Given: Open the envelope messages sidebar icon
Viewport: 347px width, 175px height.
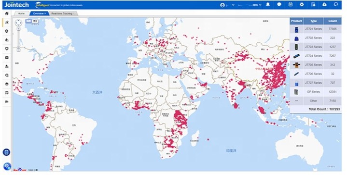Looking at the screenshot, I should click(7, 58).
